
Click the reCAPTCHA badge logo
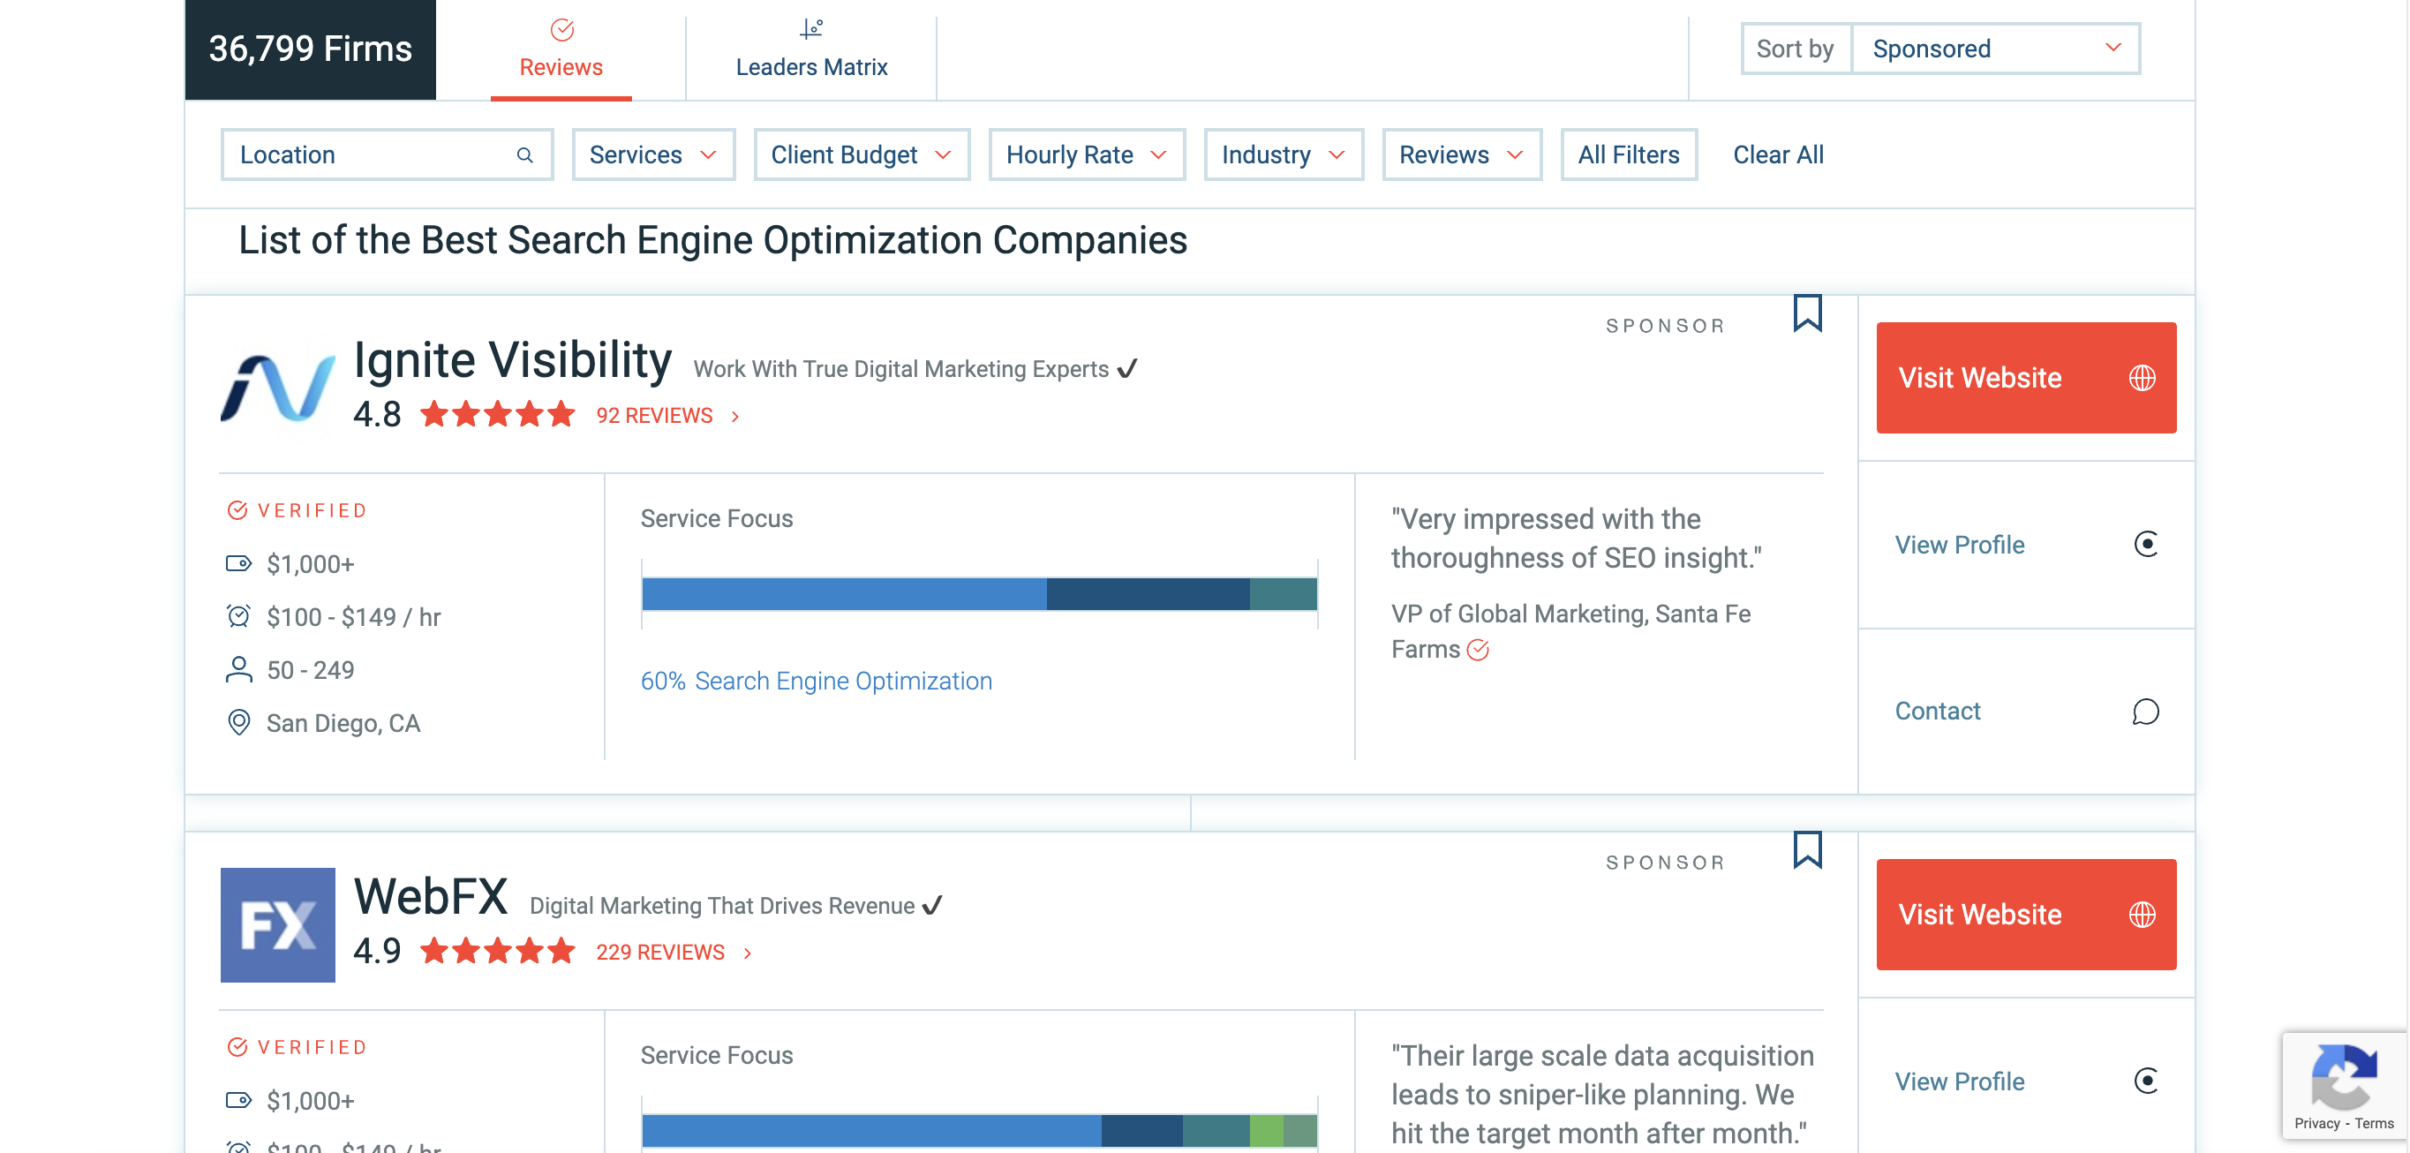2344,1076
